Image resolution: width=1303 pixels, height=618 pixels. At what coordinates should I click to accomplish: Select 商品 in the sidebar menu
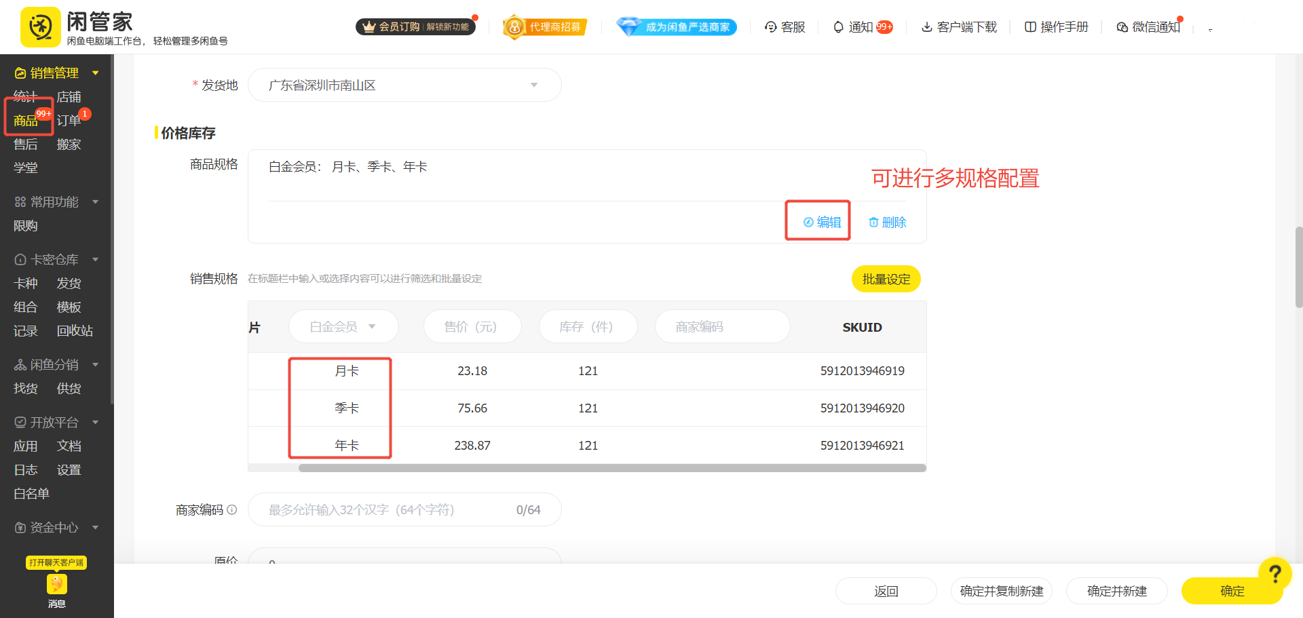pos(27,120)
